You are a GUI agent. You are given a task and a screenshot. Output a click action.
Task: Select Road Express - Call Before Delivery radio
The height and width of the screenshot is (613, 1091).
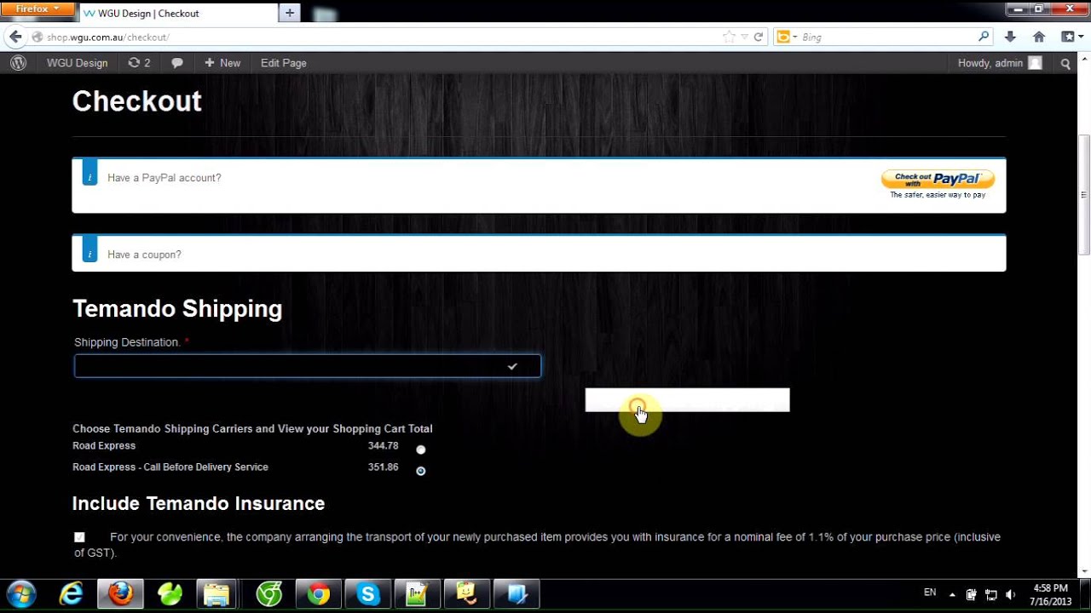click(421, 471)
